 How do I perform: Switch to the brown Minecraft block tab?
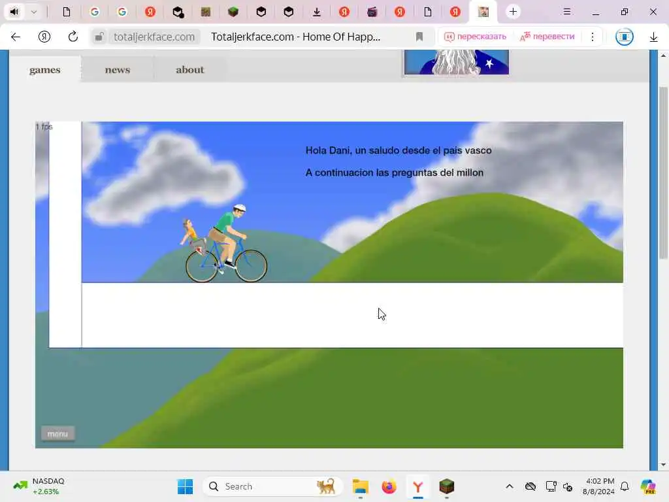(206, 12)
